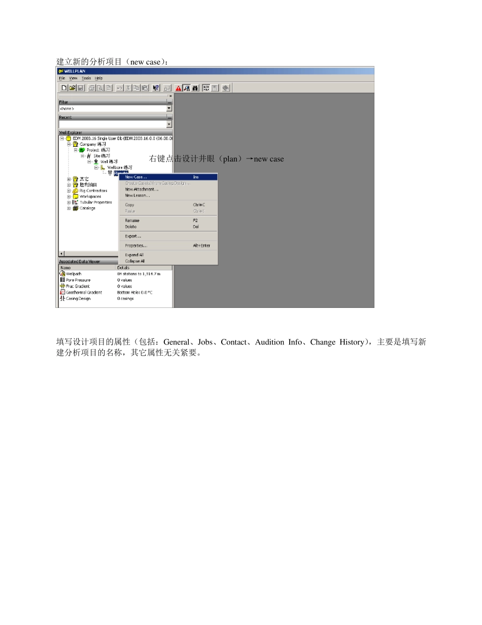The height and width of the screenshot is (625, 482).
Task: Click the Print Preview toolbar icon
Action: click(x=100, y=88)
